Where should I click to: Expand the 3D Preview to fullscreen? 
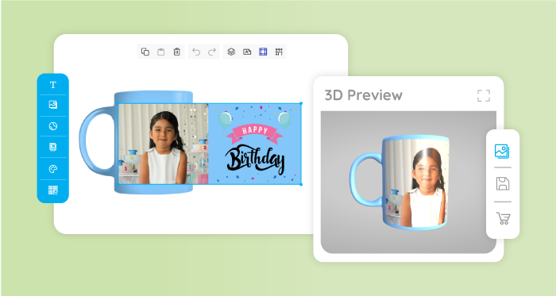tap(484, 95)
